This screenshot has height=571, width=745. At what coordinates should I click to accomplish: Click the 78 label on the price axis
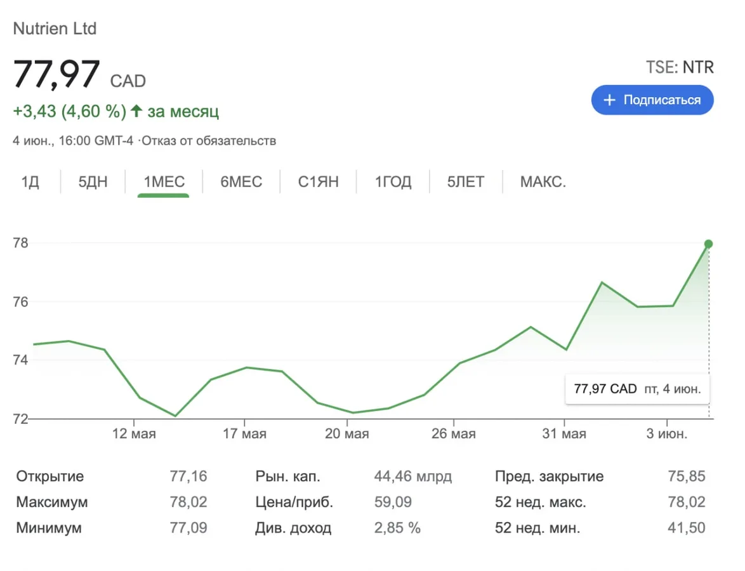pyautogui.click(x=21, y=243)
